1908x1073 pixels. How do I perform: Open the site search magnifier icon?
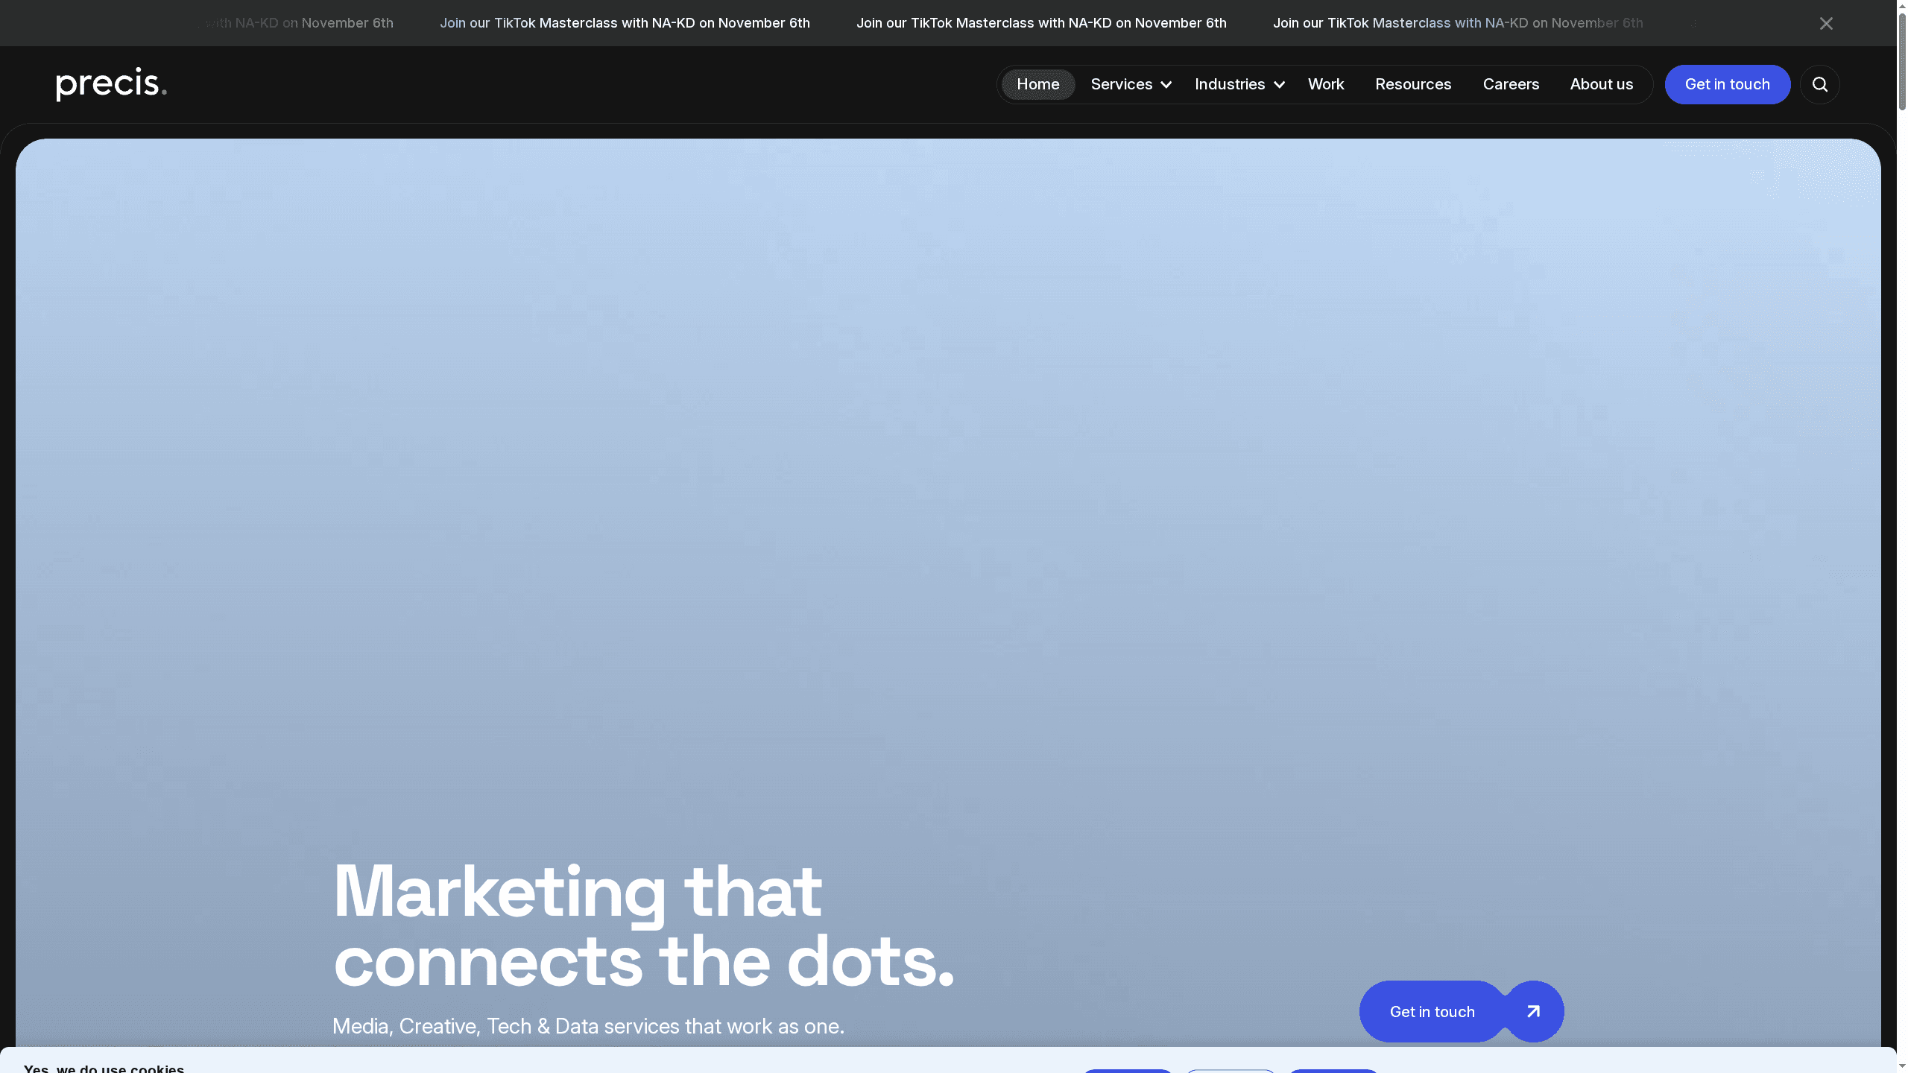coord(1819,84)
